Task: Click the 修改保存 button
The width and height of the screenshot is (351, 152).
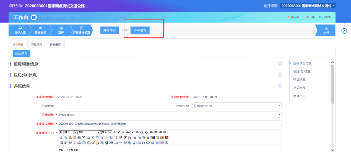Action: (x=21, y=53)
